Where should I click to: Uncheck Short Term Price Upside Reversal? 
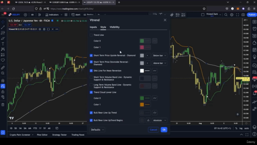91,56
